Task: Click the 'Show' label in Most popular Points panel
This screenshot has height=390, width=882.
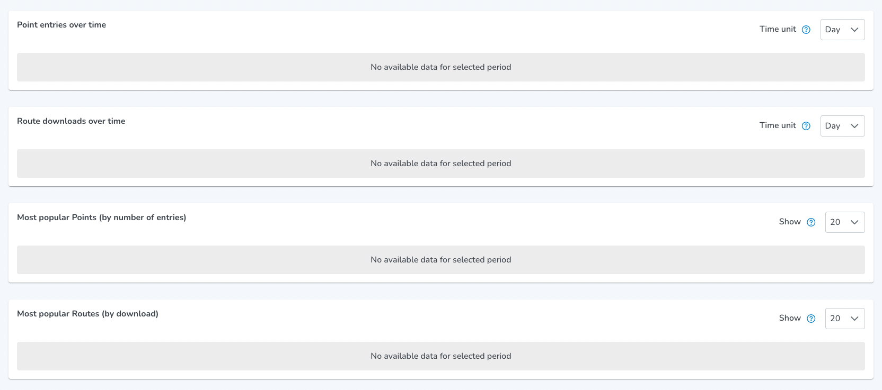Action: tap(790, 222)
